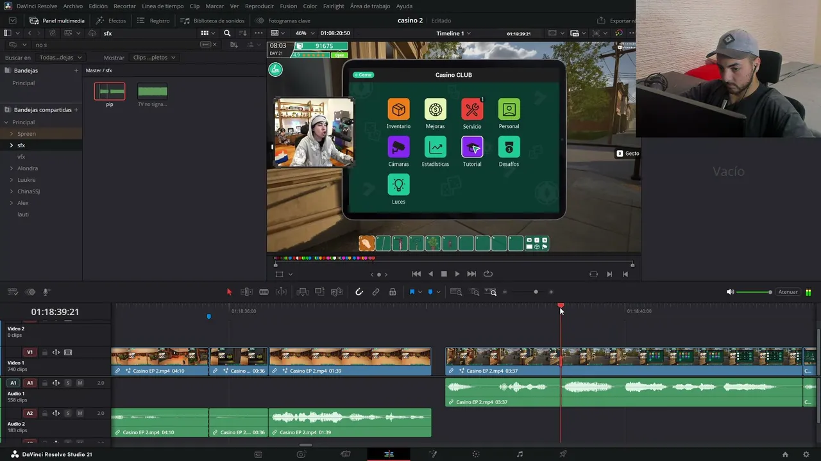The height and width of the screenshot is (461, 821).
Task: Toggle the linked selection chain icon
Action: (376, 292)
